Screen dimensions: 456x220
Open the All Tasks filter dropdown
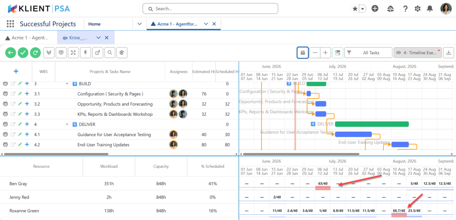point(368,53)
